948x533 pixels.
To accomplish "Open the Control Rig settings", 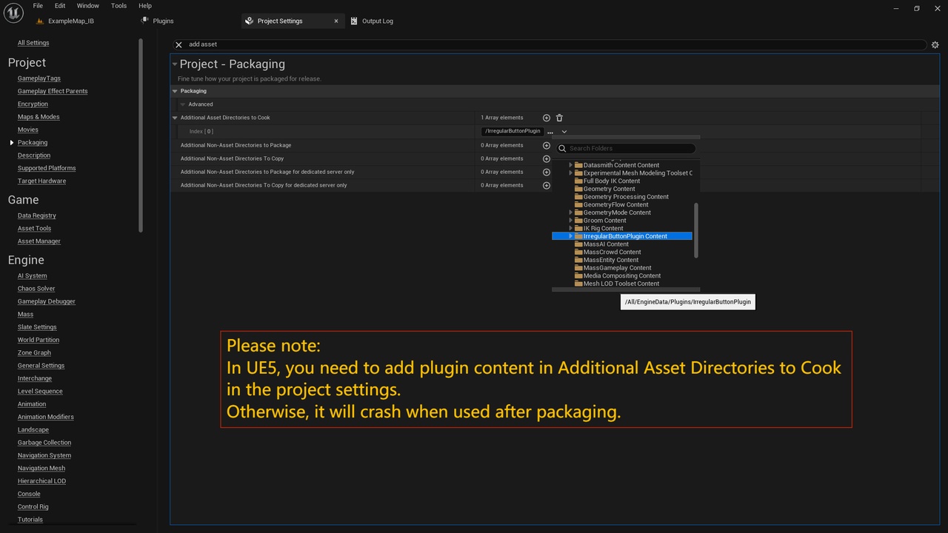I will pyautogui.click(x=33, y=506).
